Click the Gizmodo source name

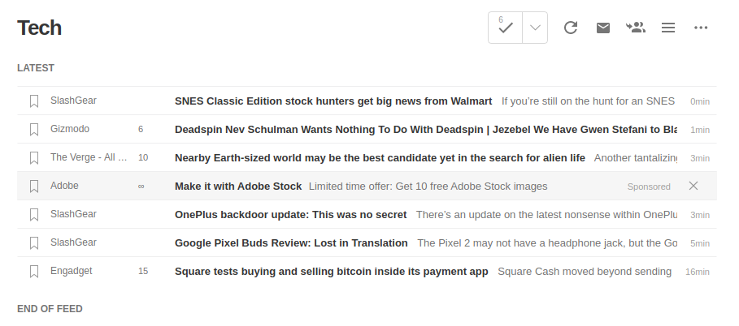(x=70, y=129)
